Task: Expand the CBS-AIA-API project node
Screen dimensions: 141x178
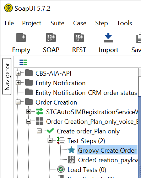Action: 18,73
